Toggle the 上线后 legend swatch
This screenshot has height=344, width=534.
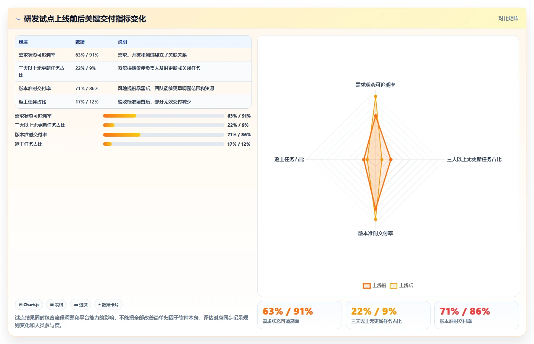click(393, 286)
